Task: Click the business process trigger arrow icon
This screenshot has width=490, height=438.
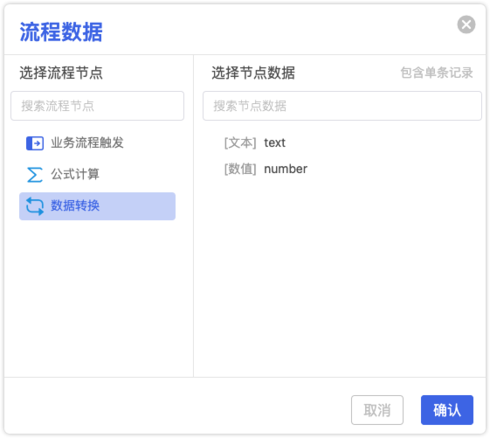Action: 35,143
